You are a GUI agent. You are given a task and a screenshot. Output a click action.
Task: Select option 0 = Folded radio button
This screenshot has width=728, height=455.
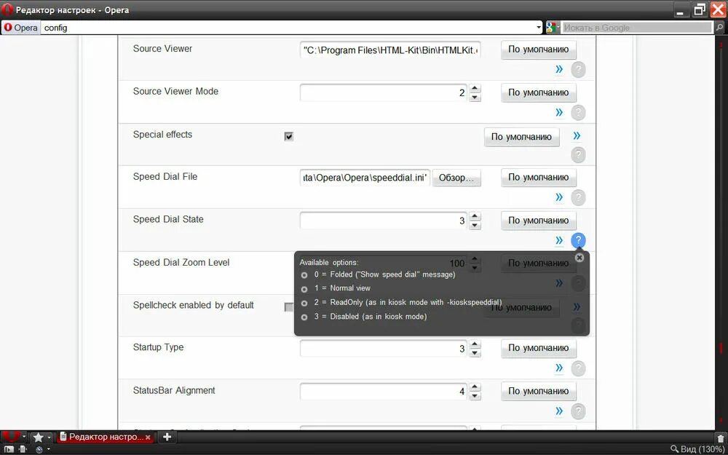pos(304,275)
